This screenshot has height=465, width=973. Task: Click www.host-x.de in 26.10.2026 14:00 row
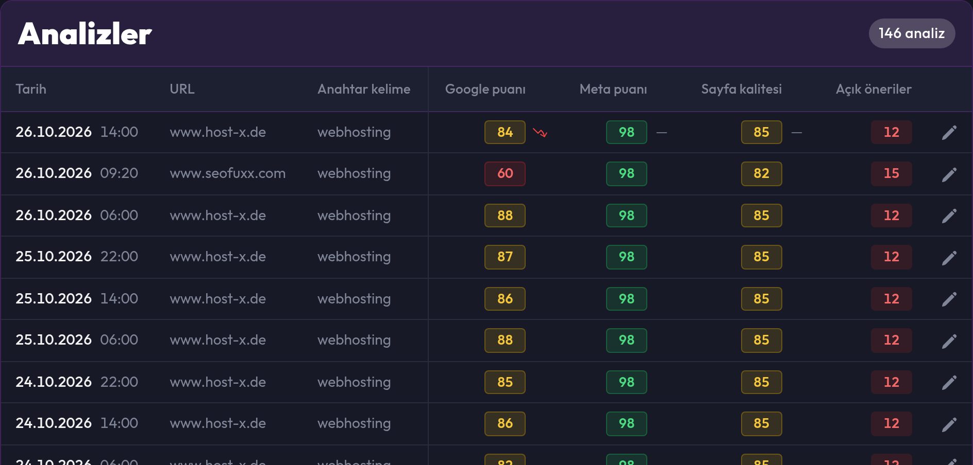coord(217,132)
